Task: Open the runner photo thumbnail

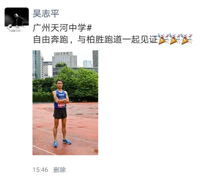Action: click(x=66, y=103)
